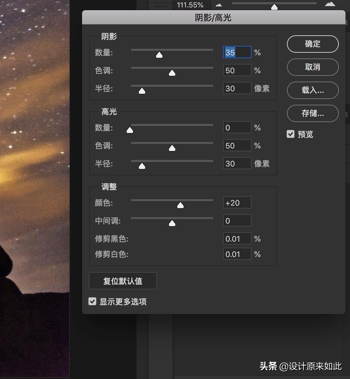Save current settings with the 存储 button
The height and width of the screenshot is (379, 350).
[x=312, y=113]
